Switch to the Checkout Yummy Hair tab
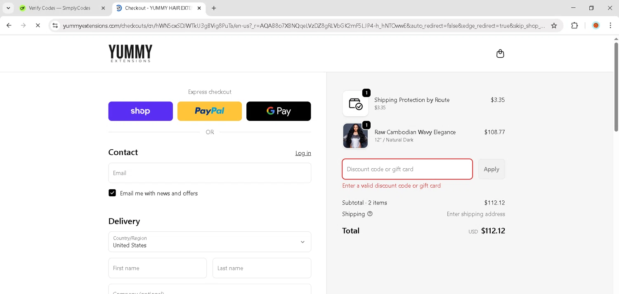 tap(158, 8)
